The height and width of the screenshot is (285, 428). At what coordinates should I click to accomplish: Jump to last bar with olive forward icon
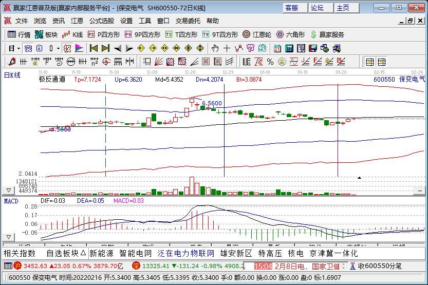click(x=106, y=48)
